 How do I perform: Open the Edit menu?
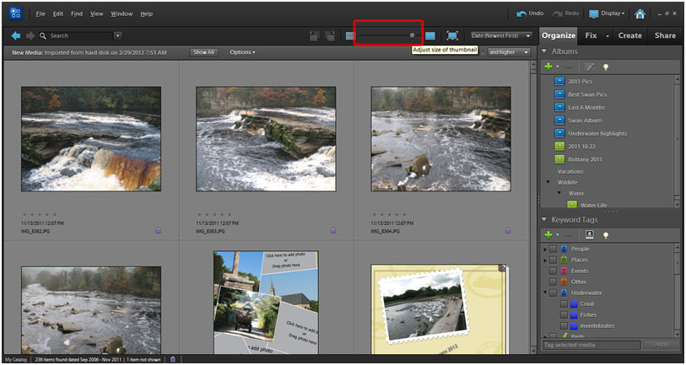(58, 14)
